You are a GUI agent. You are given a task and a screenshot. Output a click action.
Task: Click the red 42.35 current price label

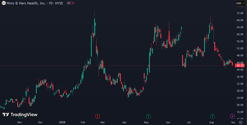pos(240,66)
